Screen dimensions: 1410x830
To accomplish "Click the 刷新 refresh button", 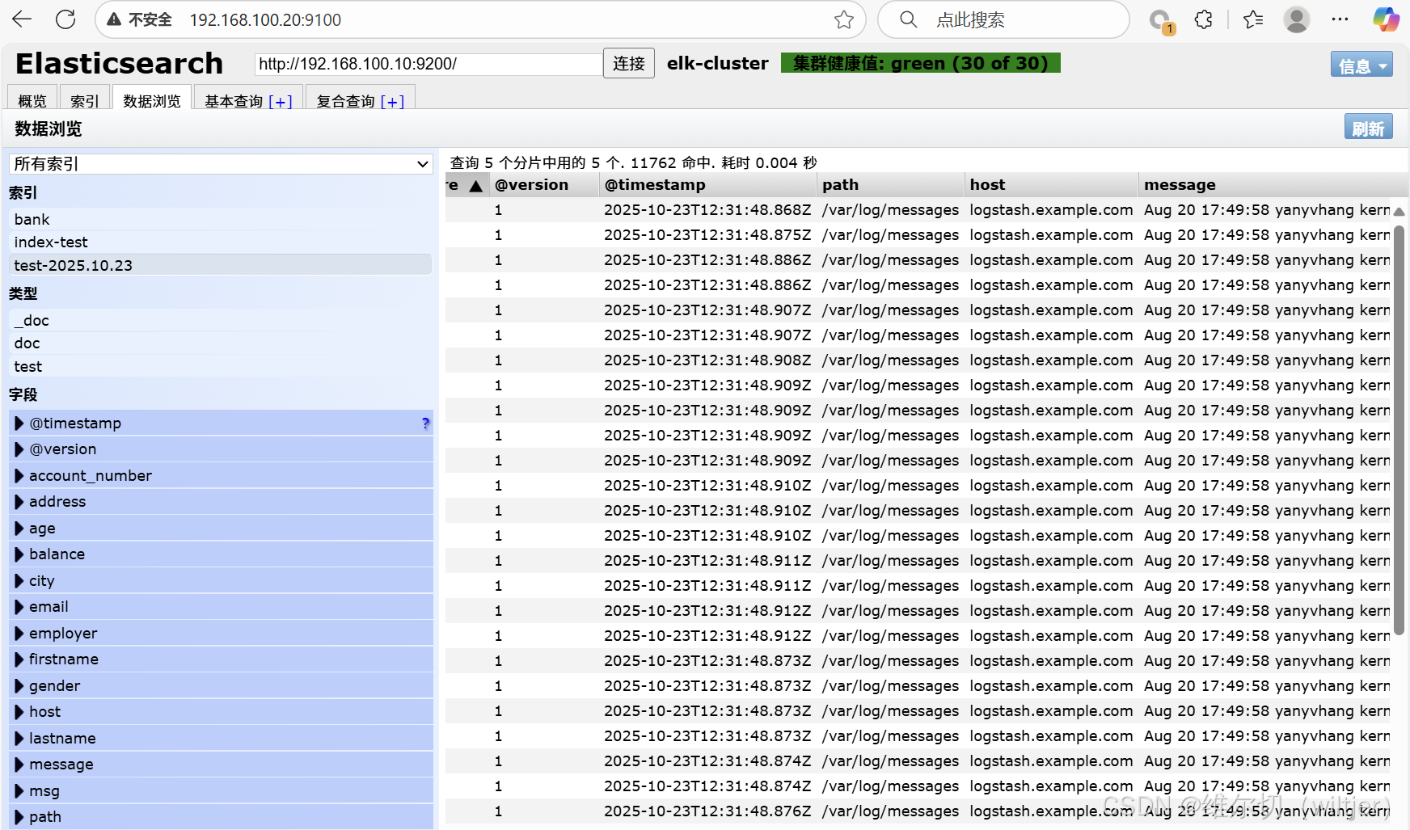I will pos(1368,128).
